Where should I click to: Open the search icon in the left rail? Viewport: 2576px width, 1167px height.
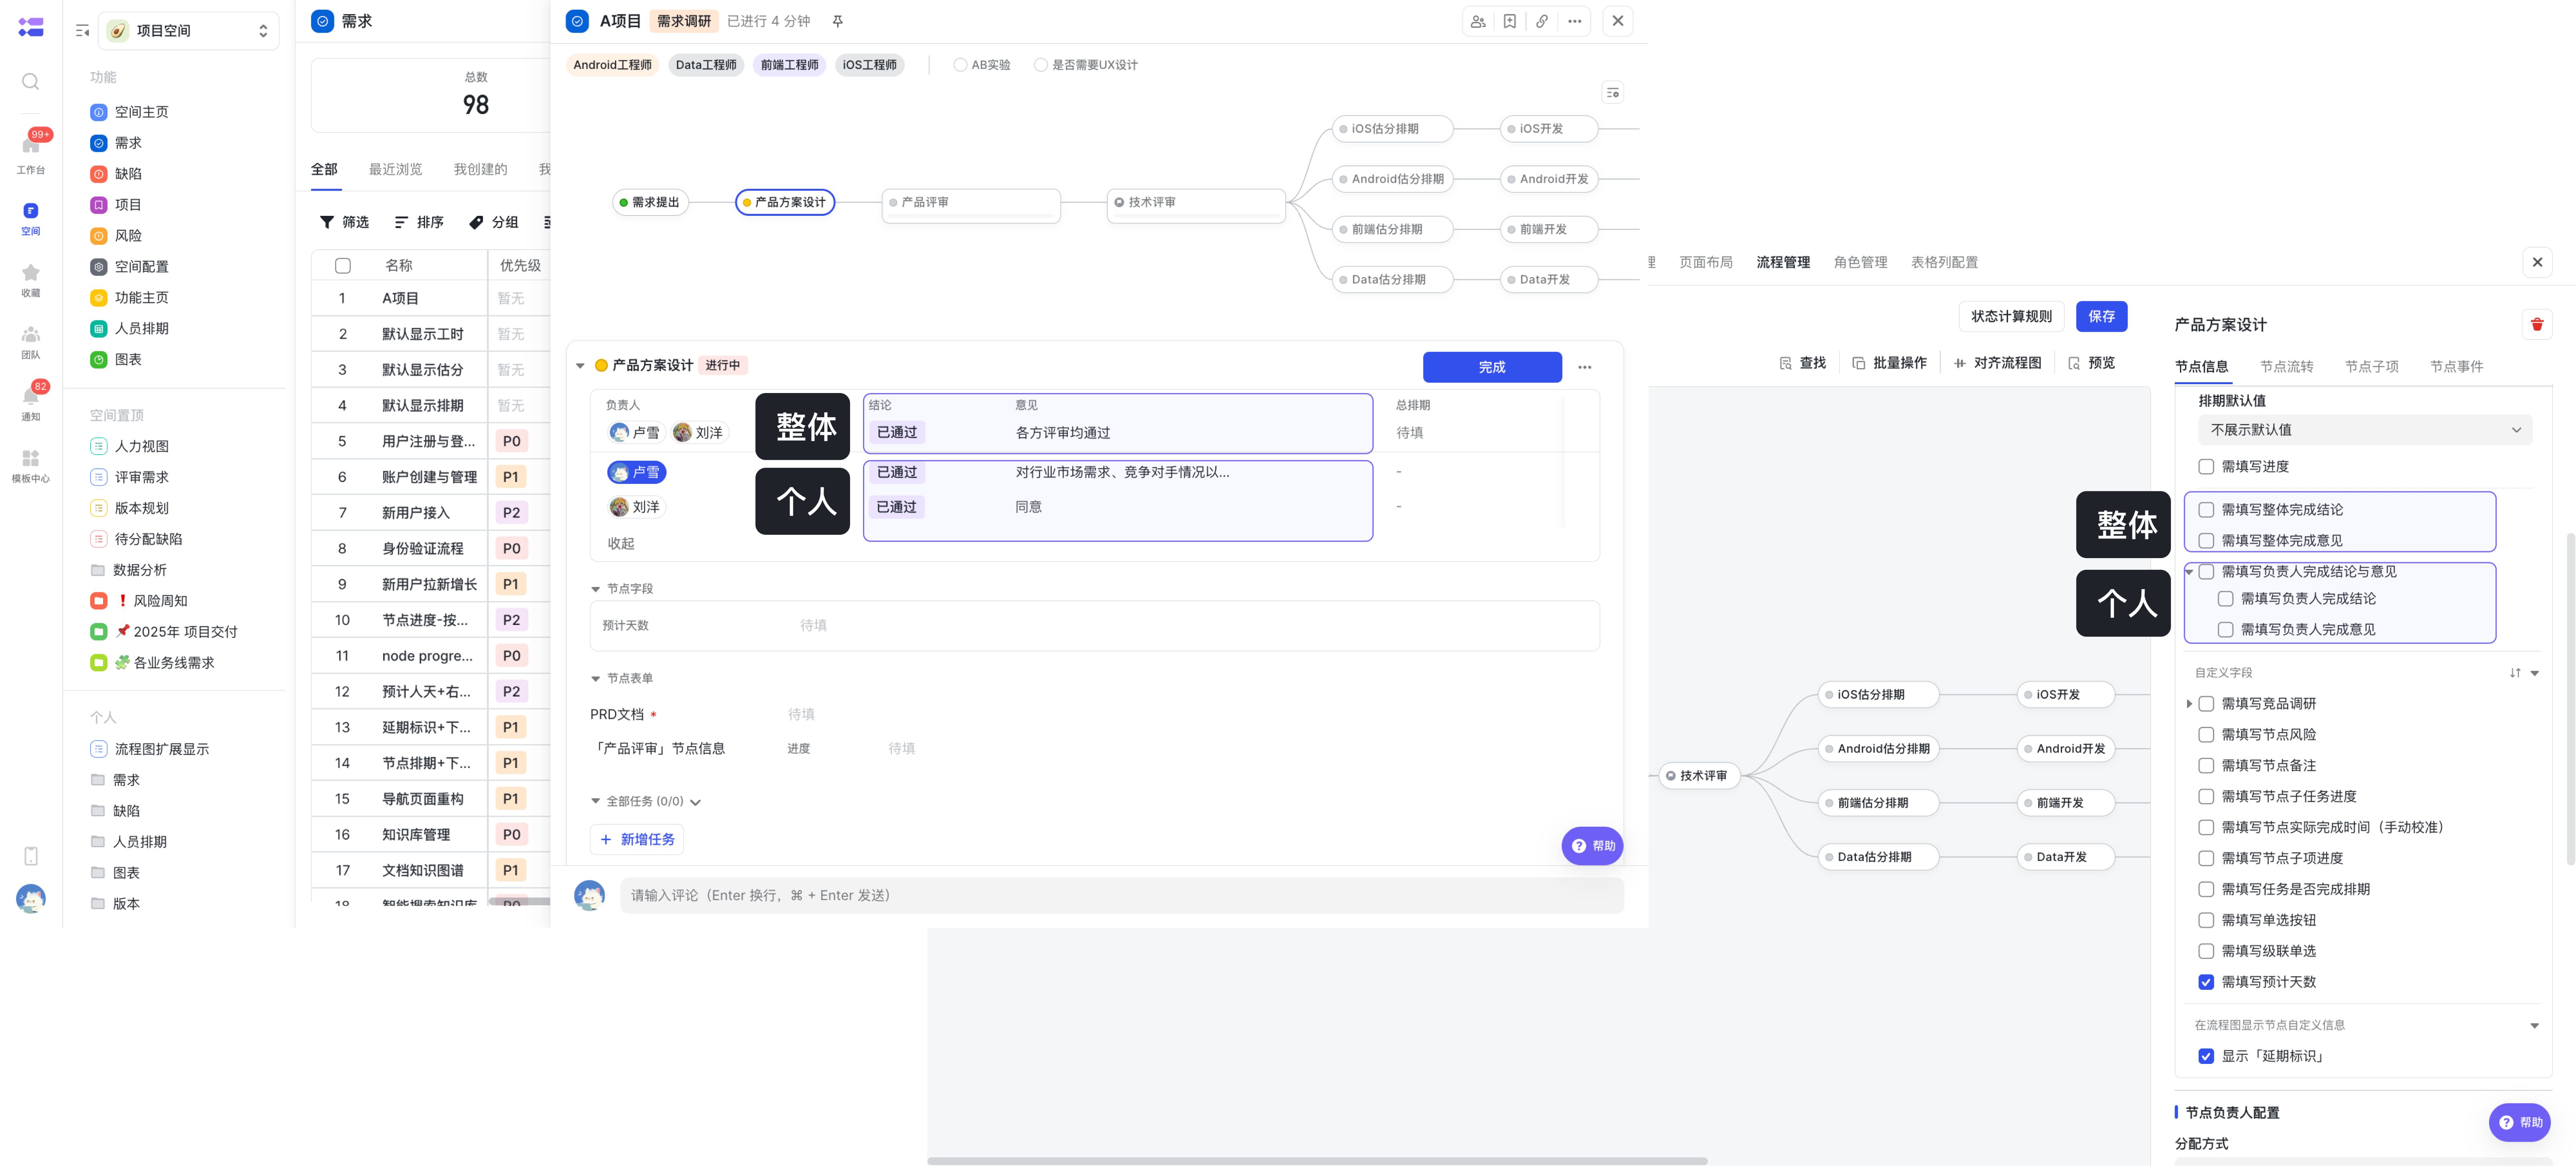coord(30,82)
